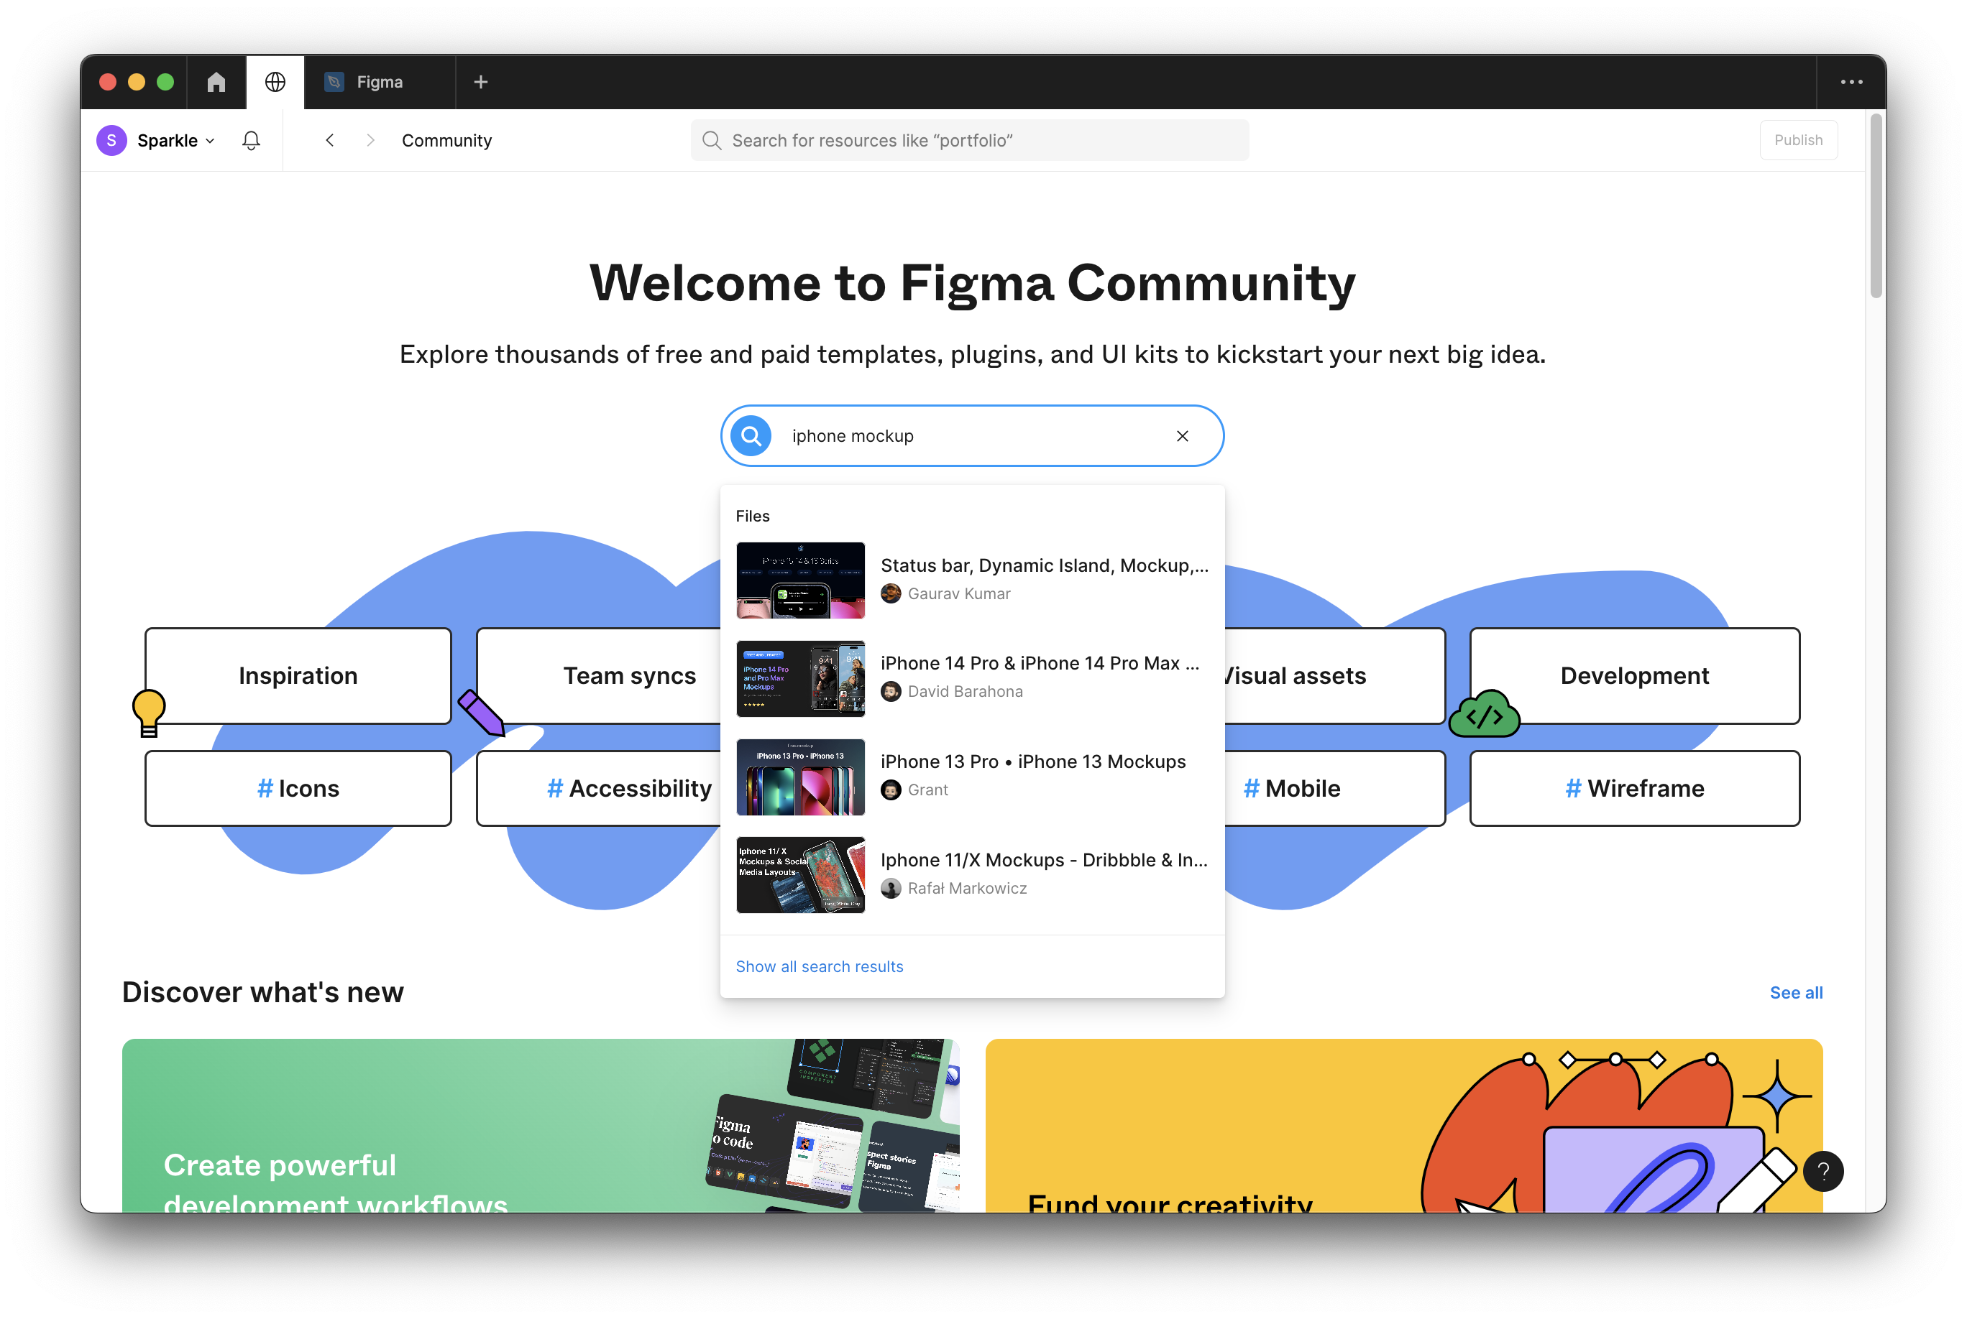Viewport: 1967px width, 1319px height.
Task: Click Show all search results
Action: (x=819, y=966)
